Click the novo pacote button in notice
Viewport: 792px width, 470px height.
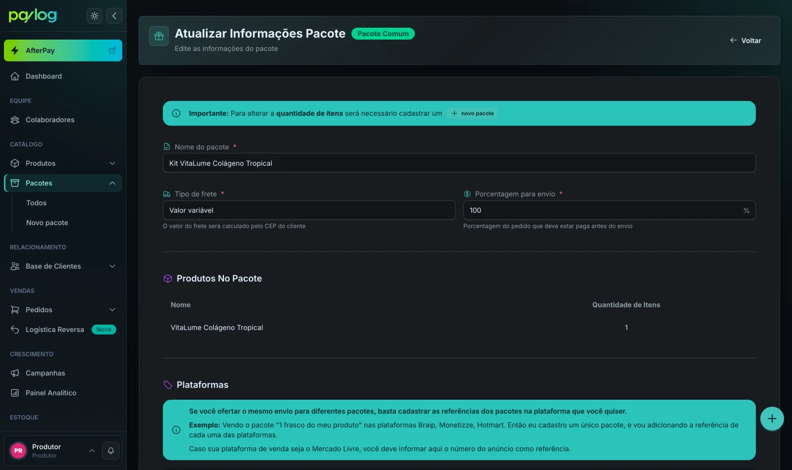472,114
